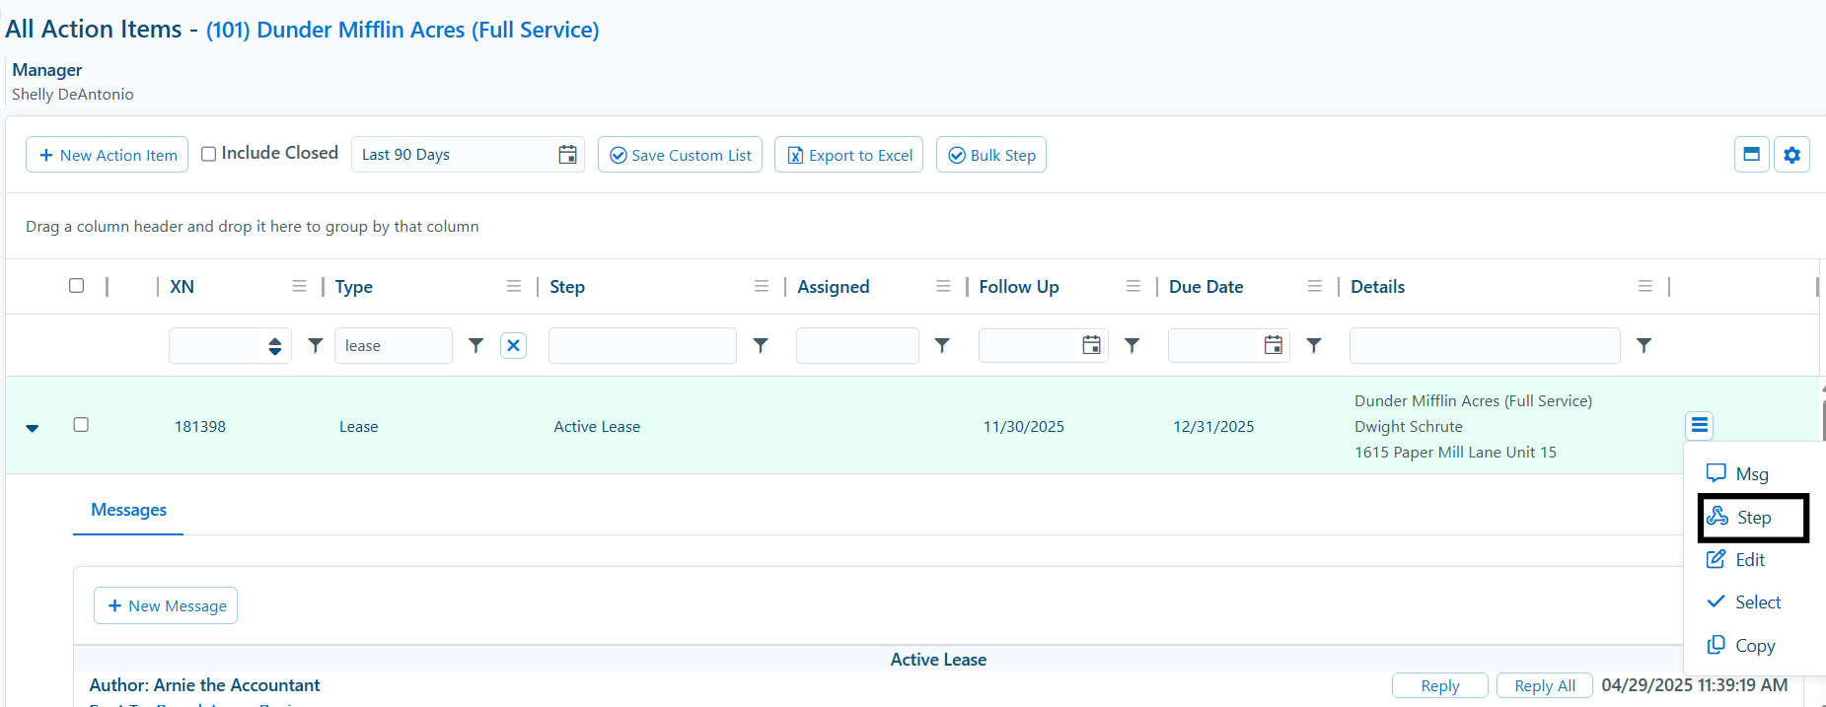1826x707 pixels.
Task: Click the Assigned filter input field
Action: (x=857, y=346)
